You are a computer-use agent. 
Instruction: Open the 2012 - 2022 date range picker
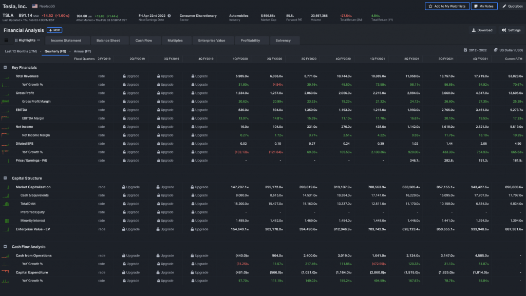[475, 50]
